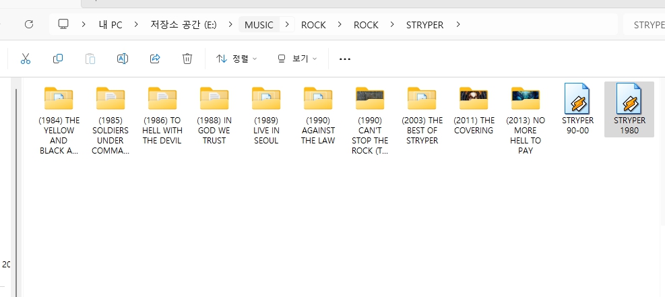The image size is (665, 297).
Task: Click 내 PC in the breadcrumb
Action: click(110, 24)
